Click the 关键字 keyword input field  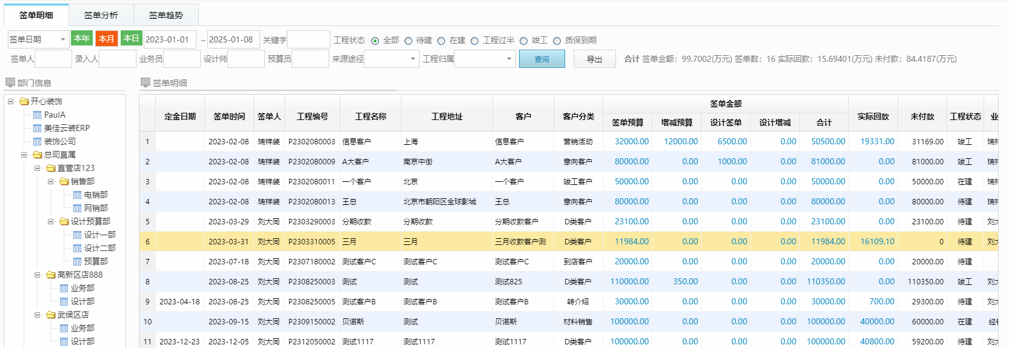click(x=308, y=39)
